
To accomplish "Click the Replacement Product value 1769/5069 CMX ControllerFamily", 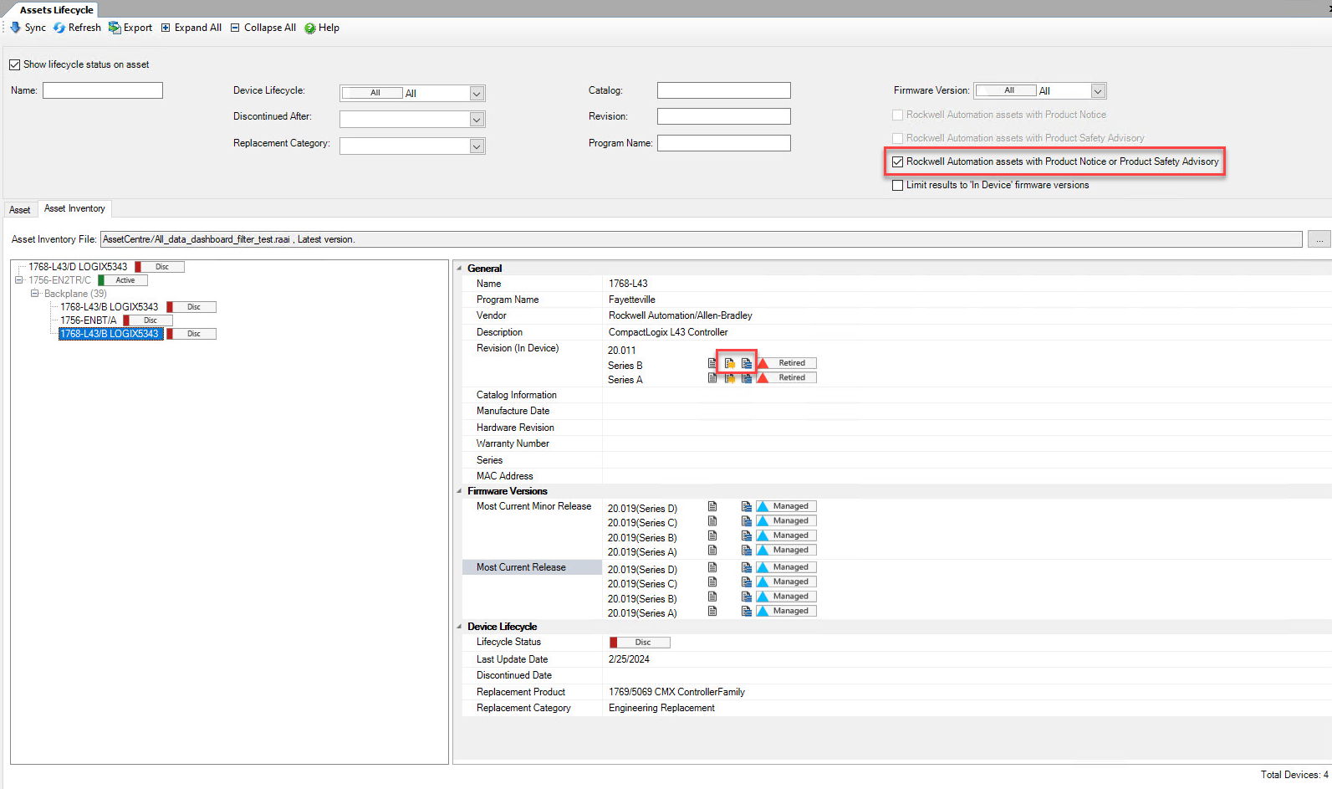I will coord(676,692).
